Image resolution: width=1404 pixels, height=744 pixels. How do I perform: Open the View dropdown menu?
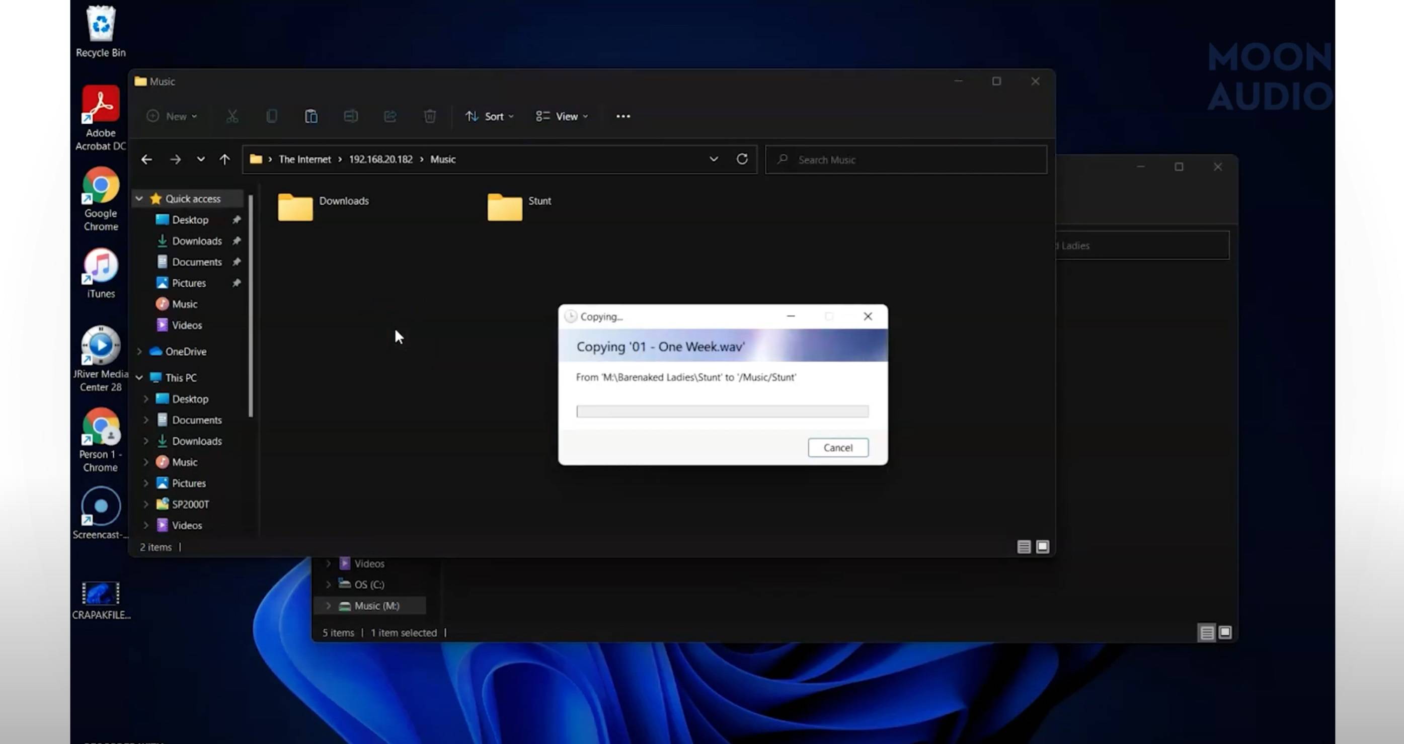[562, 116]
